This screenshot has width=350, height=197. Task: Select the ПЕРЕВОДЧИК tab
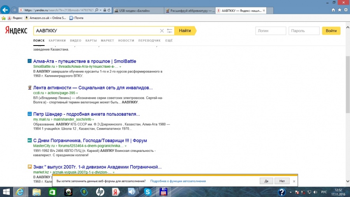(x=149, y=40)
